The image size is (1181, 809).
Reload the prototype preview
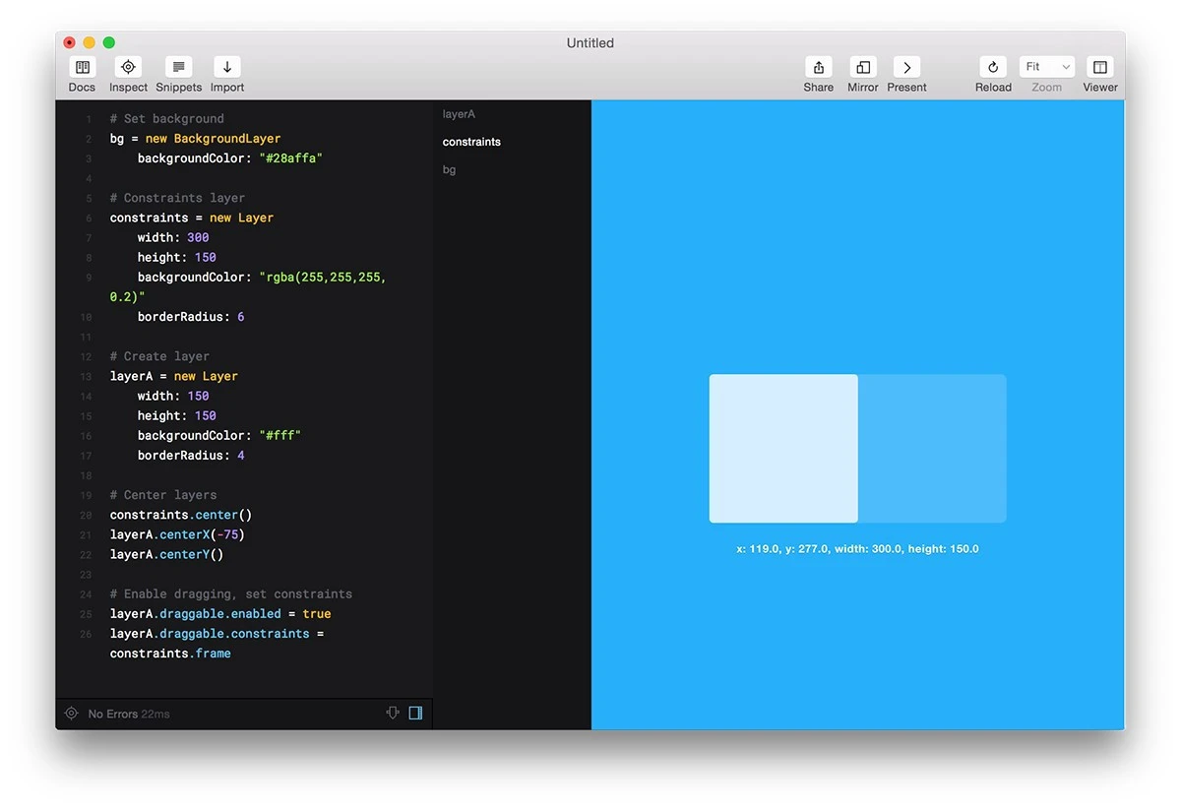click(x=993, y=67)
